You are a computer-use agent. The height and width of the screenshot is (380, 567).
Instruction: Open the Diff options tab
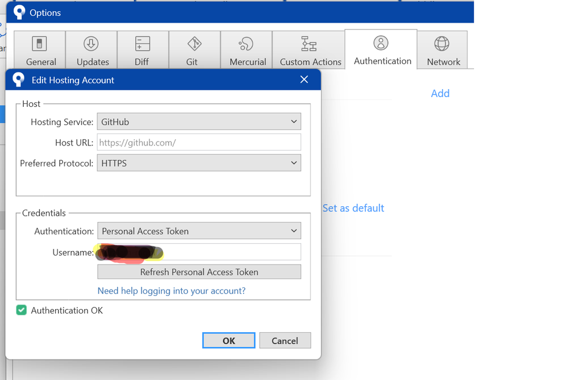(x=143, y=50)
